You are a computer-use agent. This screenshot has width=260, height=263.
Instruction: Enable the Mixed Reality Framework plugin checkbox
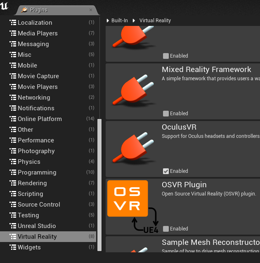[x=166, y=114]
